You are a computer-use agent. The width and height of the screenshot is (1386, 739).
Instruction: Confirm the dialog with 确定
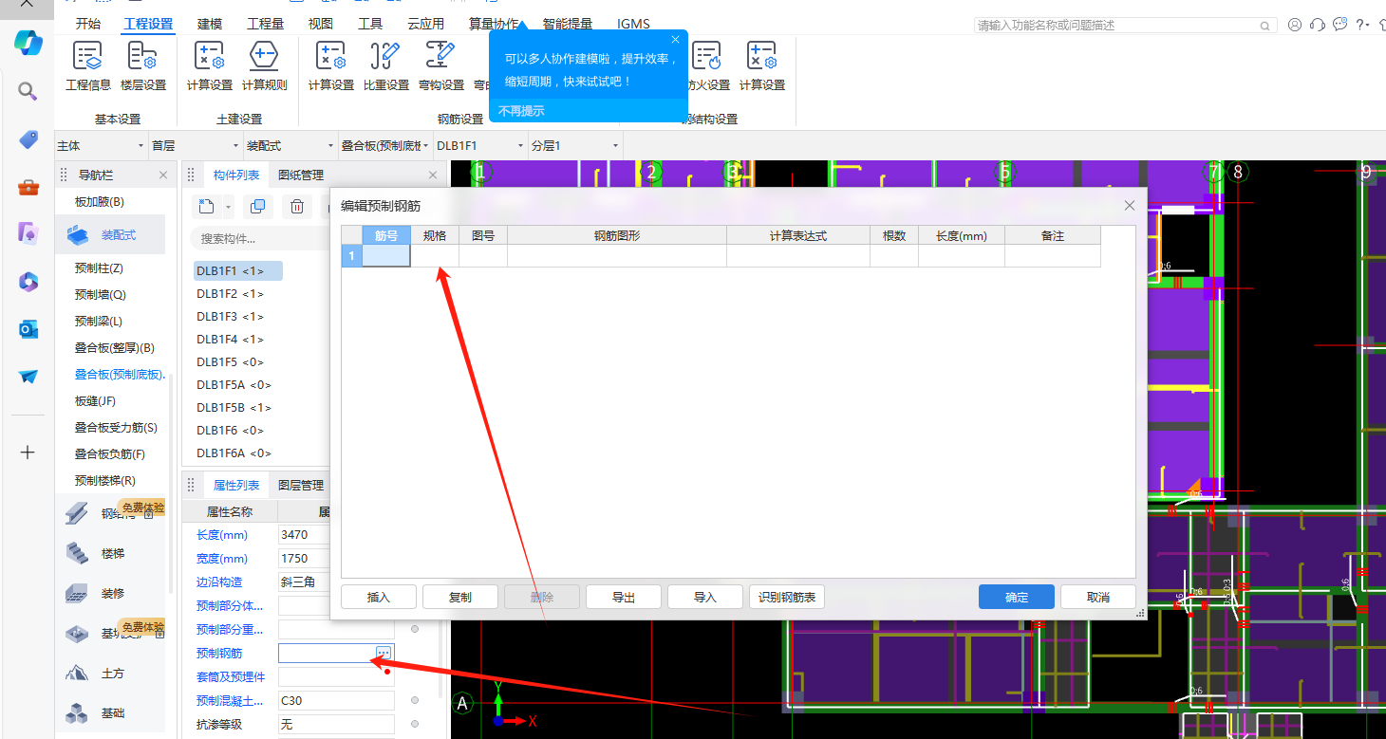tap(1017, 597)
